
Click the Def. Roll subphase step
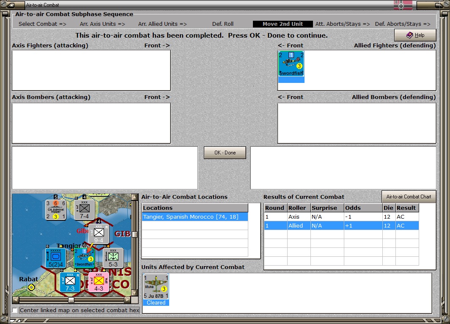coord(223,24)
